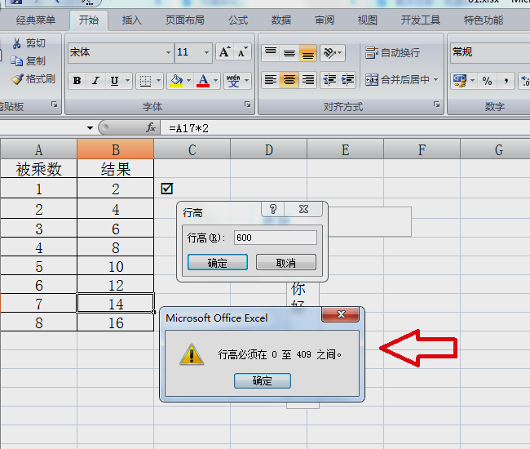Open the 视图 tab

coord(368,20)
